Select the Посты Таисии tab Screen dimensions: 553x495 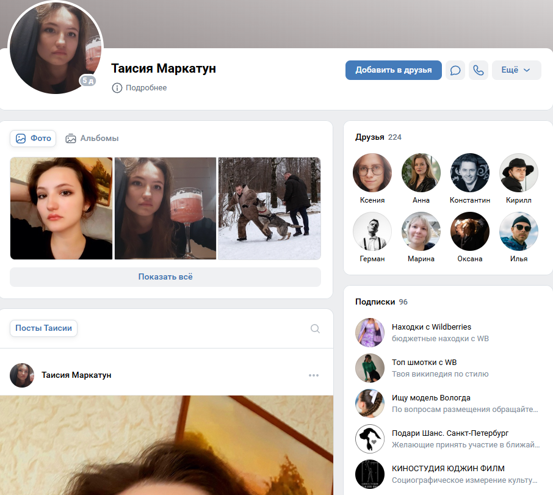(x=43, y=328)
